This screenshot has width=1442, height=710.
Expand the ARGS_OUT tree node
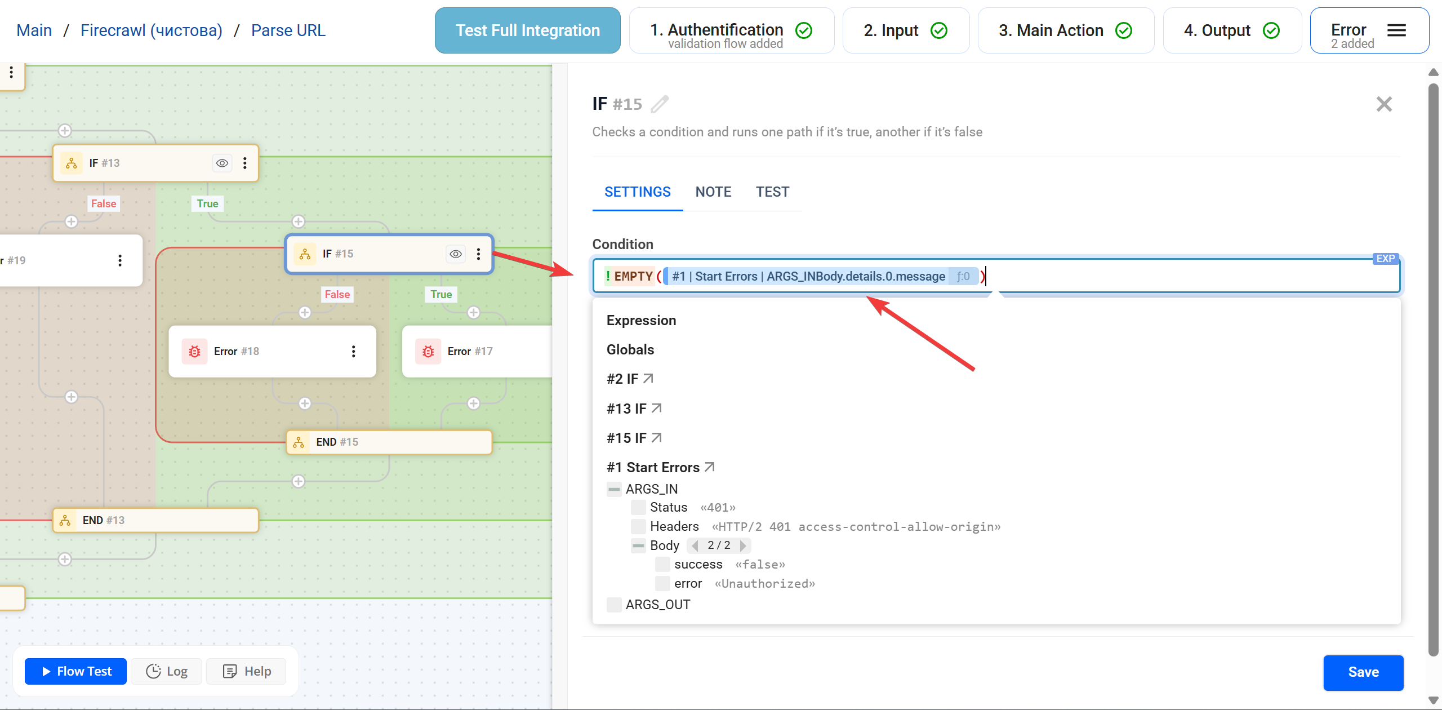coord(614,605)
